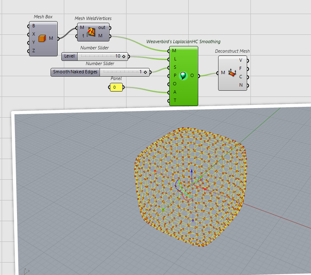Viewport: 311px width, 275px height.
Task: Click the Smooth Naked Edges diamond grip
Action: [146, 72]
